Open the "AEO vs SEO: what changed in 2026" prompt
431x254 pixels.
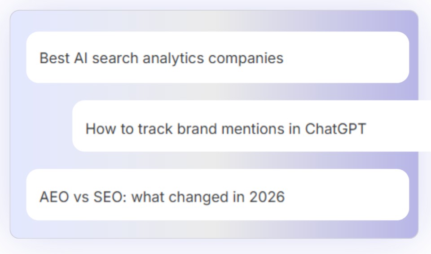click(217, 195)
